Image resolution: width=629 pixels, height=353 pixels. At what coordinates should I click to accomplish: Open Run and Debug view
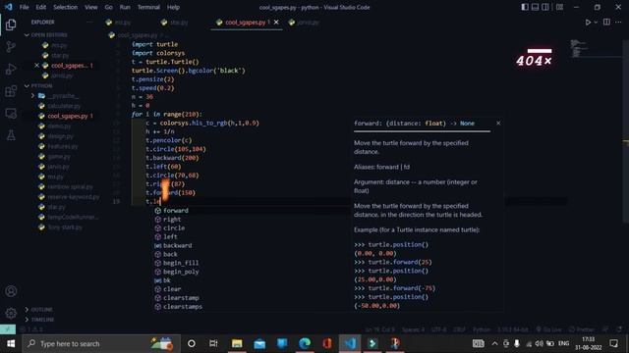(11, 69)
